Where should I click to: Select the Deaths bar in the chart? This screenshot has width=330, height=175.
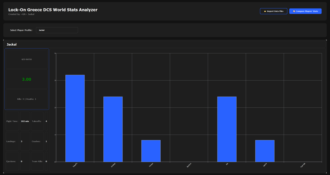tap(265, 151)
